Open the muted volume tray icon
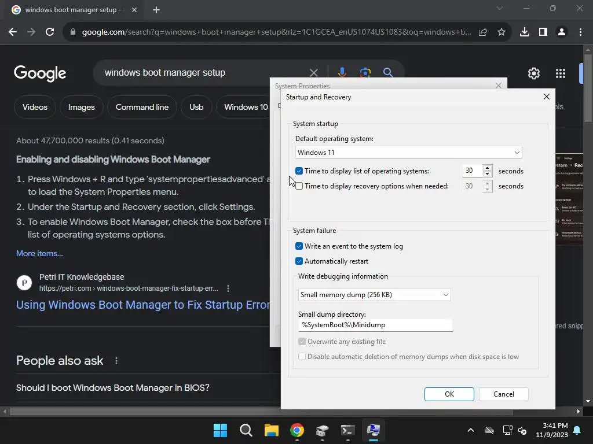Screen dimensions: 593x444 pyautogui.click(x=522, y=430)
